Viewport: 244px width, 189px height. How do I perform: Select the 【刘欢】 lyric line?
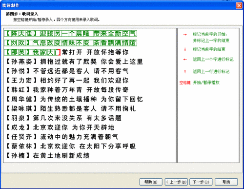(x=71, y=43)
